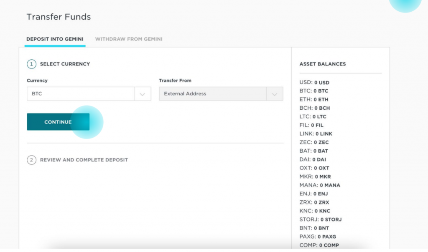
Task: Click the LTC: 0 LTC balance row
Action: click(x=313, y=116)
